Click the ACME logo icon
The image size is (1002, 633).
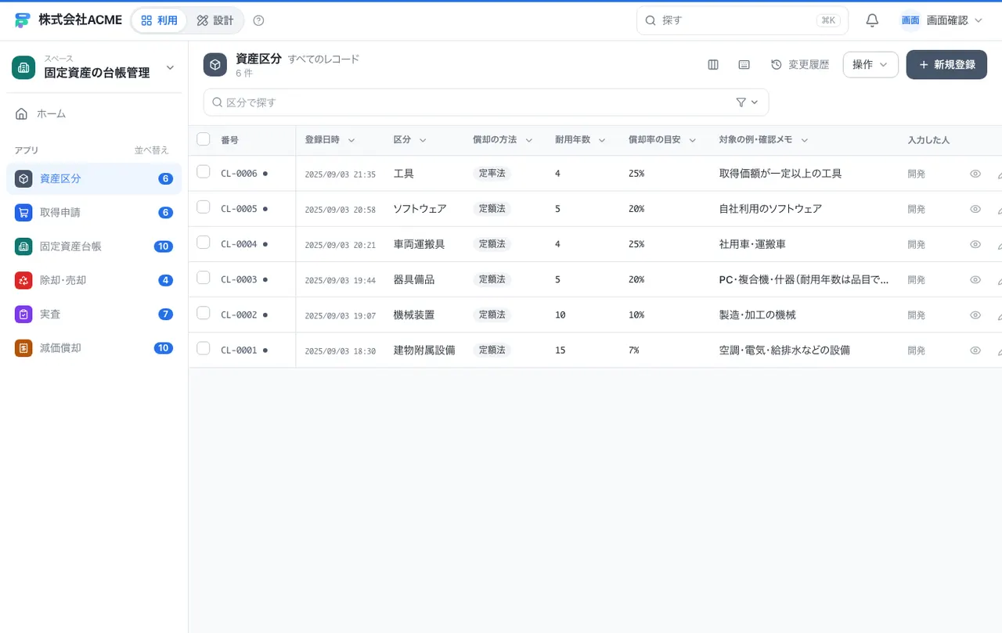22,20
